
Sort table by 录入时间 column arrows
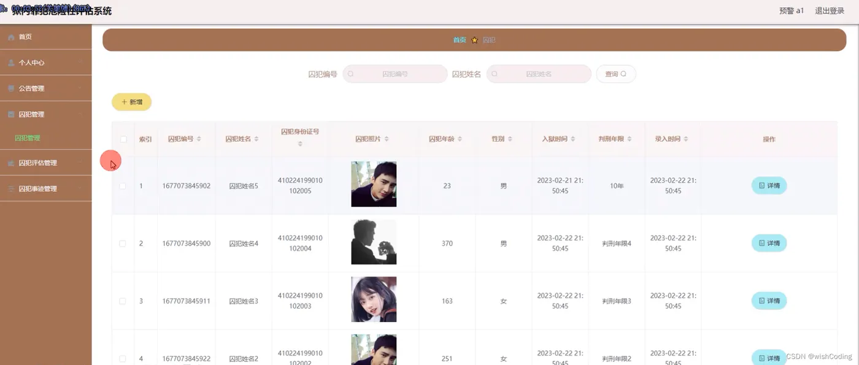pyautogui.click(x=686, y=139)
